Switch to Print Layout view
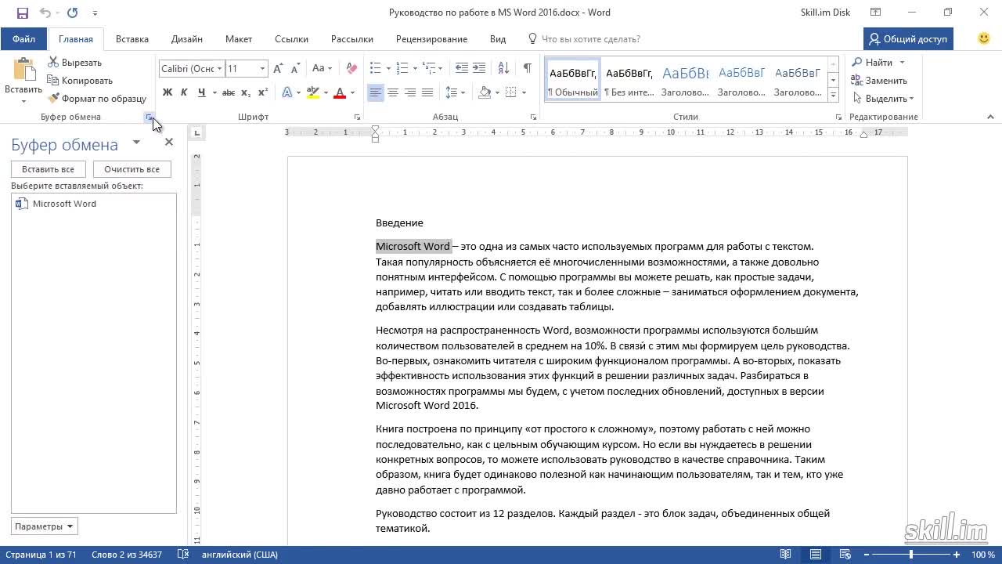Screen dimensions: 1002x564 pyautogui.click(x=816, y=555)
